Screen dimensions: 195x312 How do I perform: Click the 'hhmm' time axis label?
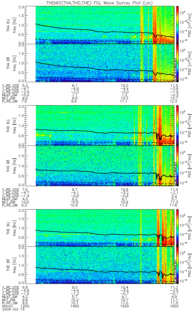tap(7, 306)
